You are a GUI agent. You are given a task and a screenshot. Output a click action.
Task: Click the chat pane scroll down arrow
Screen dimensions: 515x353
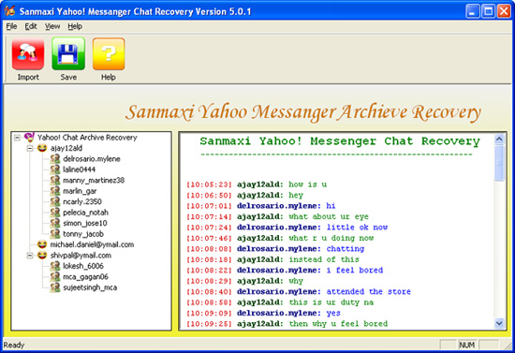499,323
